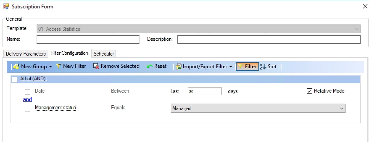The height and width of the screenshot is (142, 369).
Task: Open the Scheduler tab
Action: coord(104,54)
